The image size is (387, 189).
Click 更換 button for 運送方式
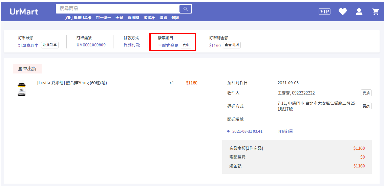click(366, 106)
